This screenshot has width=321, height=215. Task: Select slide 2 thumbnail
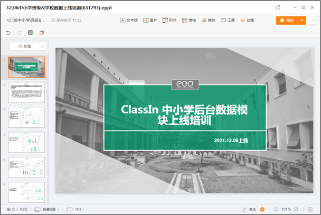26,92
